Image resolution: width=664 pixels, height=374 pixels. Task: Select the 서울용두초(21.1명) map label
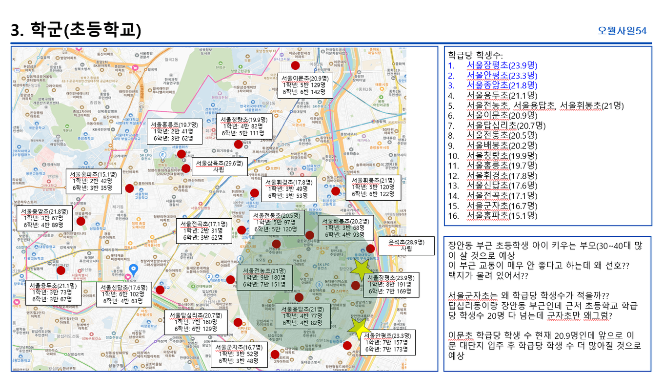tap(53, 292)
